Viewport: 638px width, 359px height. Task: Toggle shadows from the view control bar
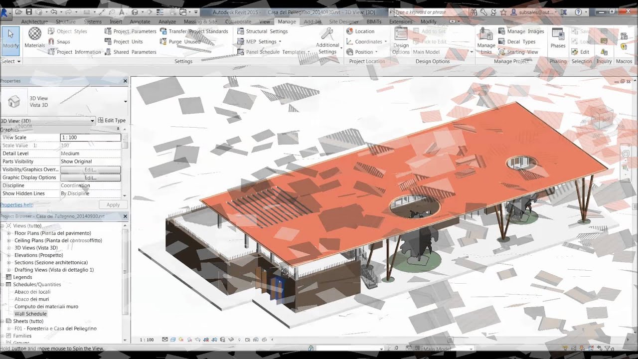(189, 339)
